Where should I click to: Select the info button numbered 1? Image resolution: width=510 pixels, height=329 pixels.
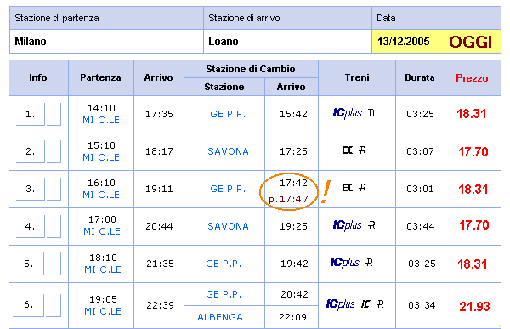[31, 114]
